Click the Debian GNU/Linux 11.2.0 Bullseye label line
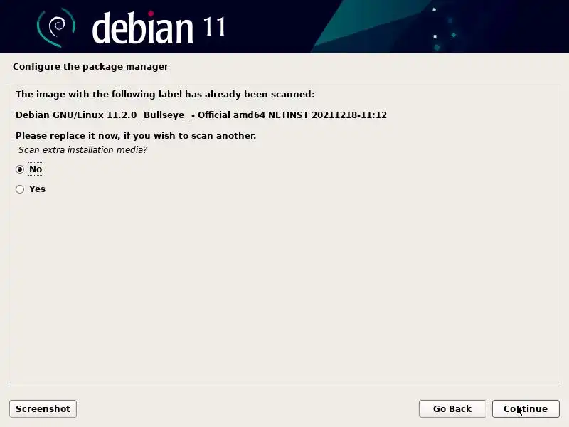 point(201,115)
